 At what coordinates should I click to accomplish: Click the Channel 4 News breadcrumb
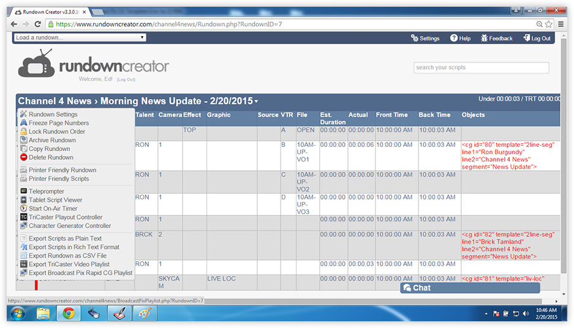55,101
